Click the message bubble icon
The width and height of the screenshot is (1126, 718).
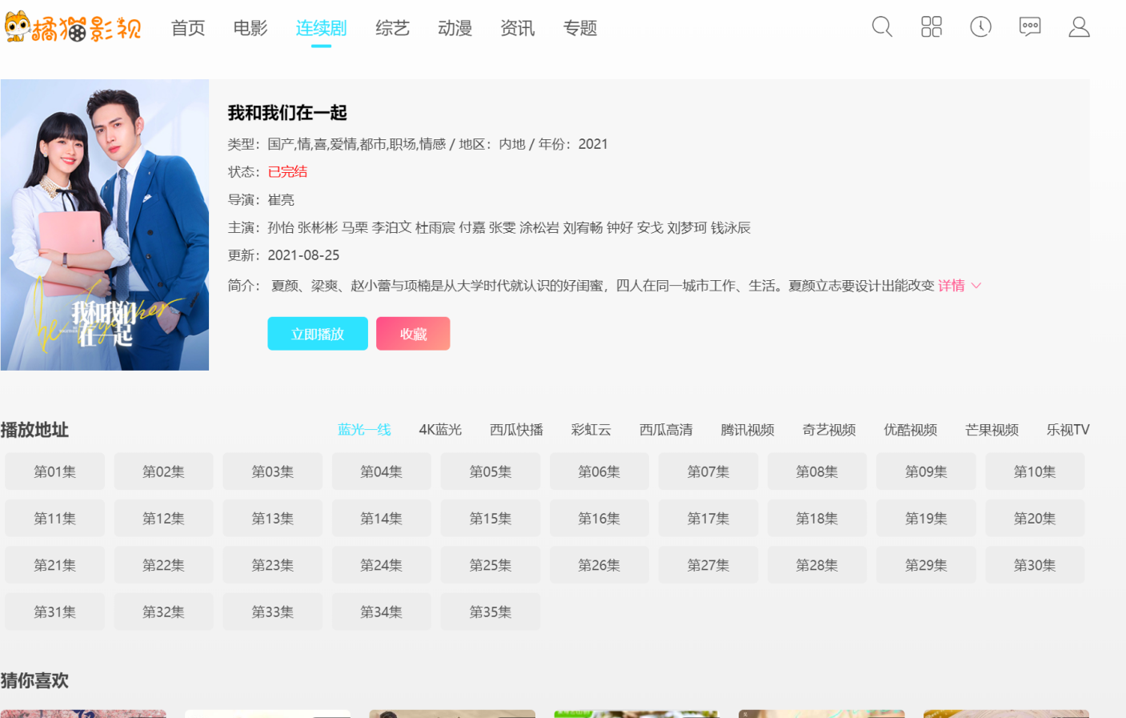1030,27
